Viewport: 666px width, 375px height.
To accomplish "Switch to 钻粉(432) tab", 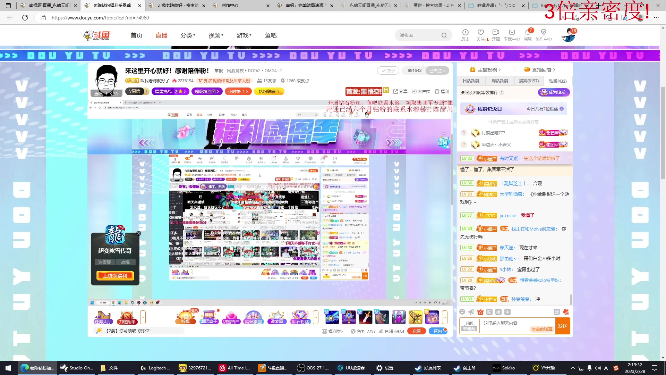I will point(557,81).
